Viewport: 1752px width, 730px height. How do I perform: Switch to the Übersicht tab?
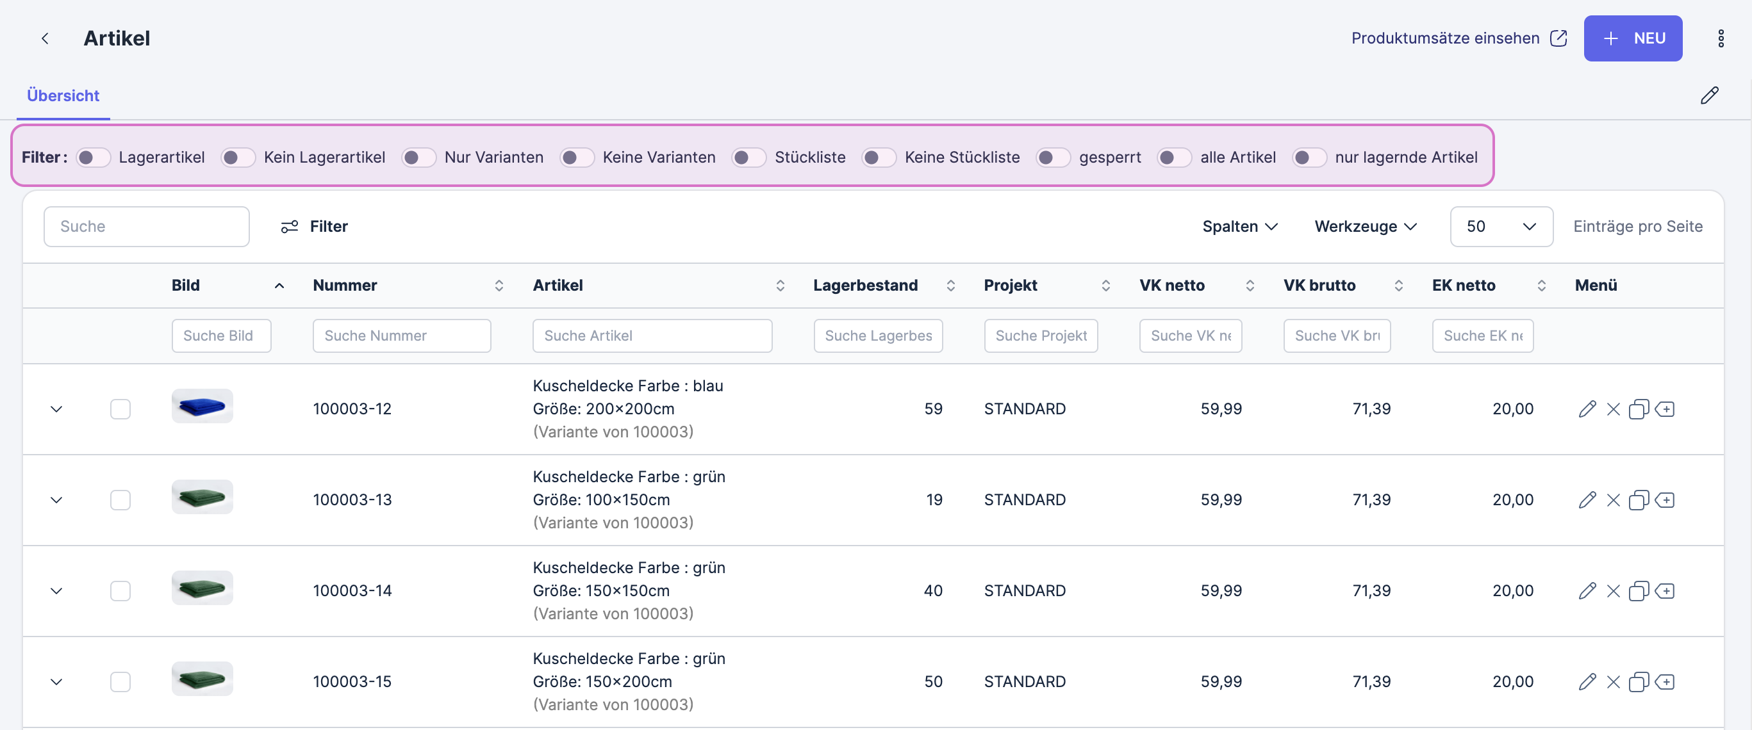pyautogui.click(x=63, y=96)
